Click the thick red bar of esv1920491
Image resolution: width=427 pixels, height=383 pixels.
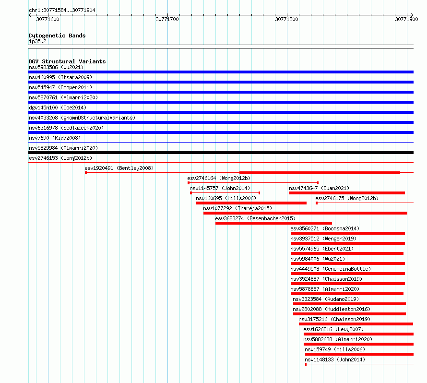click(320, 173)
